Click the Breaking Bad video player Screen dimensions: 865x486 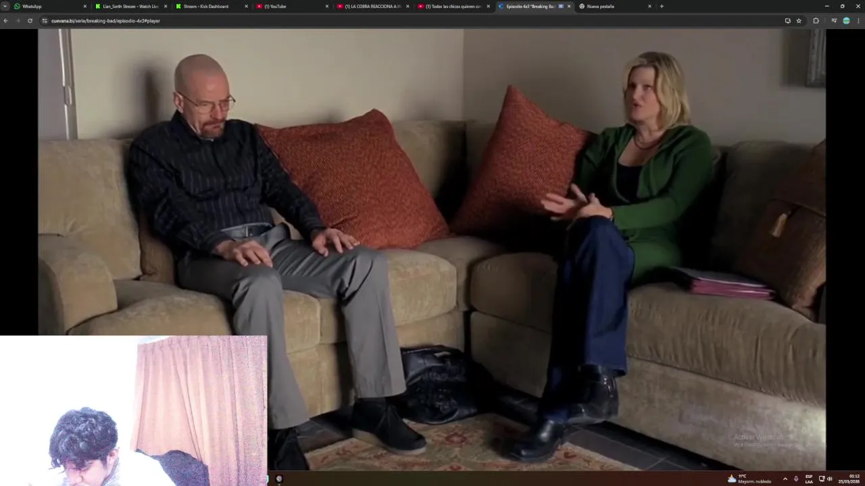coord(432,249)
